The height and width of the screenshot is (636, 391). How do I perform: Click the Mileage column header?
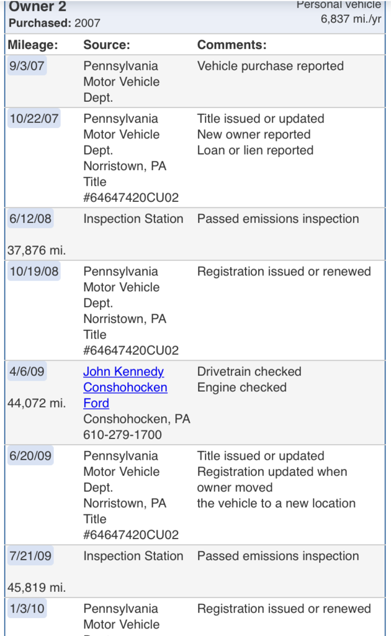(x=33, y=45)
